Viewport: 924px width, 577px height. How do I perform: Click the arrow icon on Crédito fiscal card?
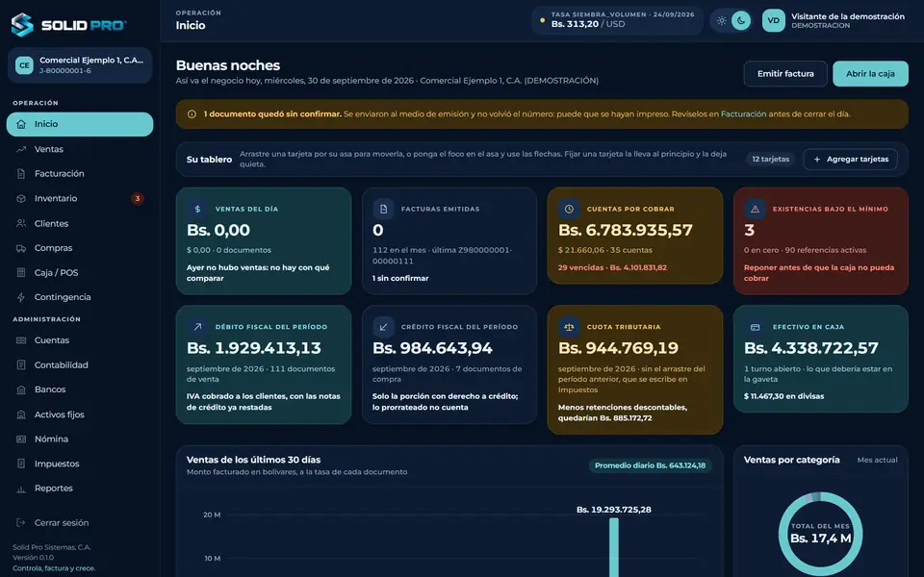click(x=383, y=327)
